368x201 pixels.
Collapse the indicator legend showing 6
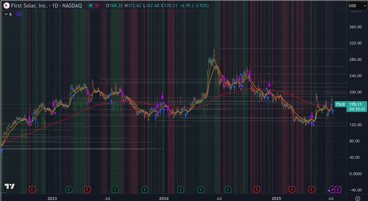tap(8, 14)
